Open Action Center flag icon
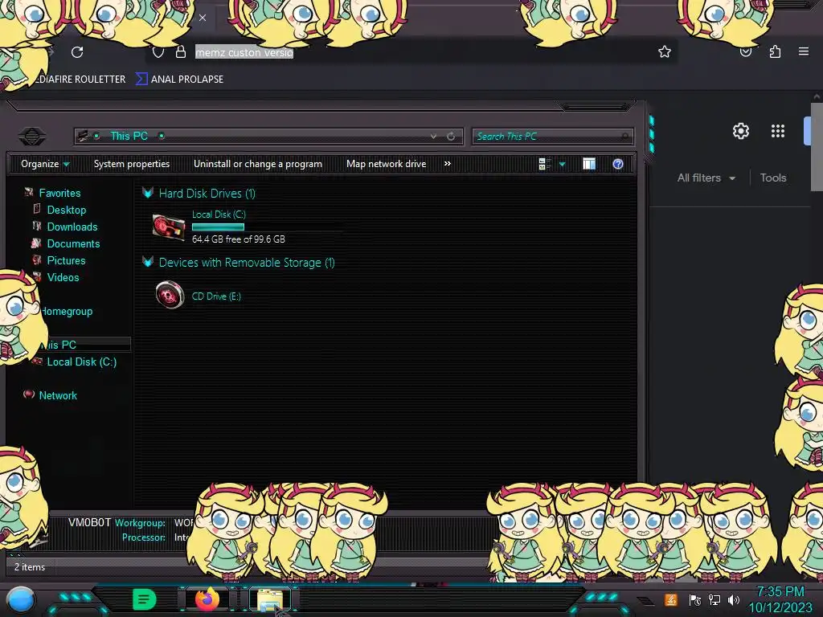823x617 pixels. (695, 600)
